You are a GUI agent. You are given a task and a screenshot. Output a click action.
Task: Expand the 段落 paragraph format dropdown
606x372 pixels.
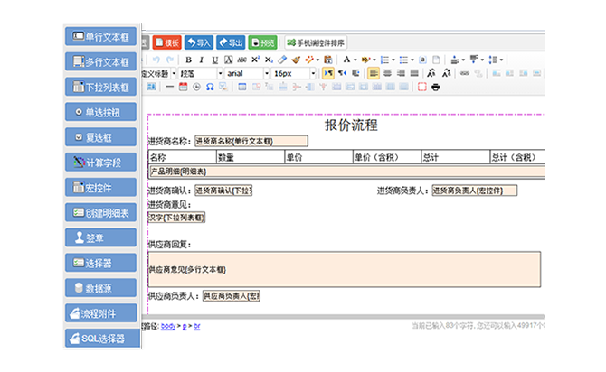(199, 73)
